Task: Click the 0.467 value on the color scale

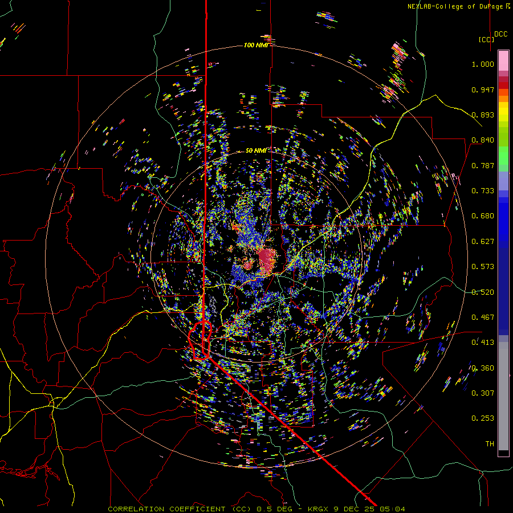Action: tap(483, 317)
